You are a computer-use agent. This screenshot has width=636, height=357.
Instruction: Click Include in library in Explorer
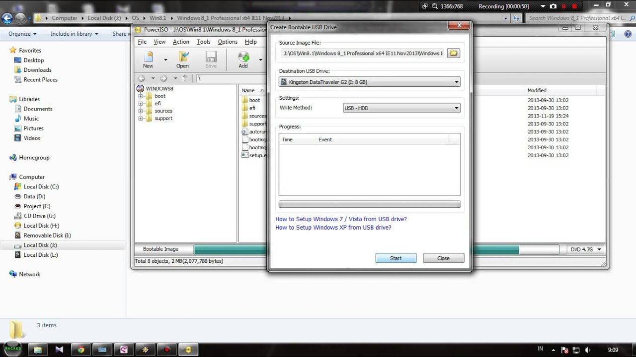coord(75,34)
